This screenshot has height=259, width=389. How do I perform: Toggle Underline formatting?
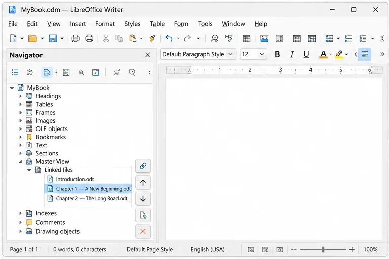point(306,54)
